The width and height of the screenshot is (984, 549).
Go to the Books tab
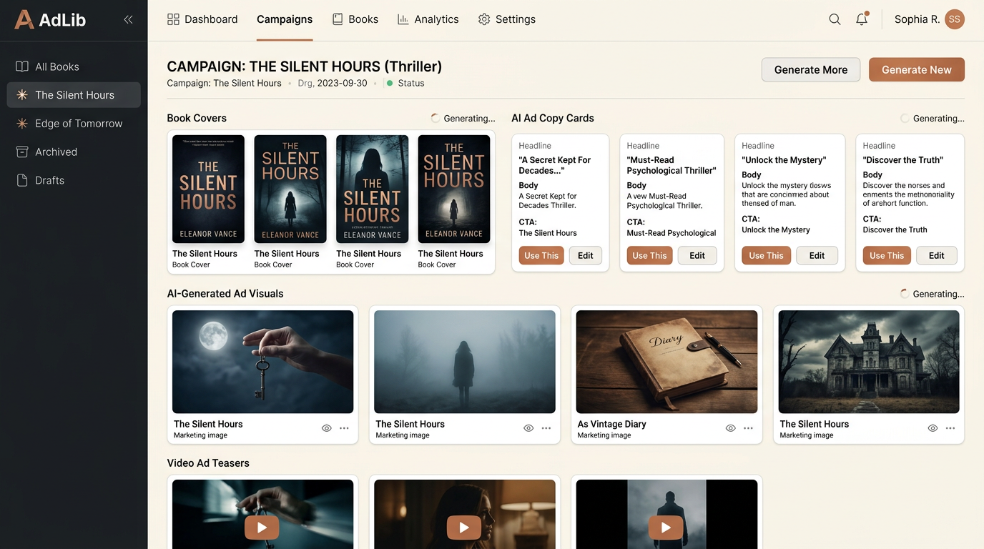[x=355, y=19]
